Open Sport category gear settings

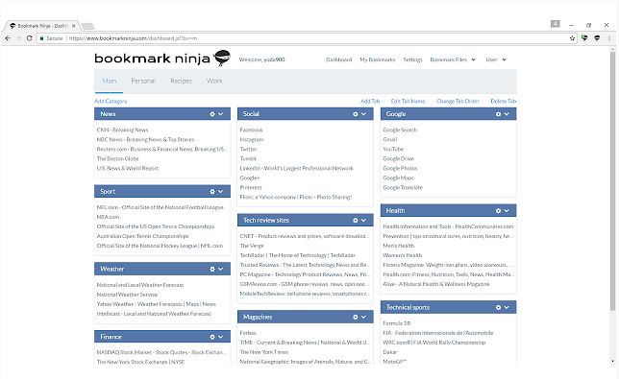[x=212, y=192]
